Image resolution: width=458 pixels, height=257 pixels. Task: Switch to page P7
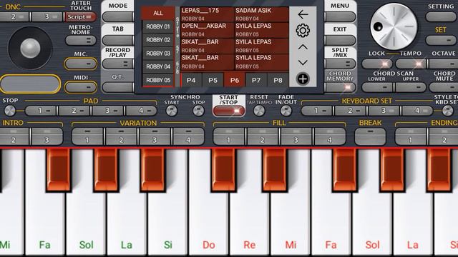coord(256,80)
